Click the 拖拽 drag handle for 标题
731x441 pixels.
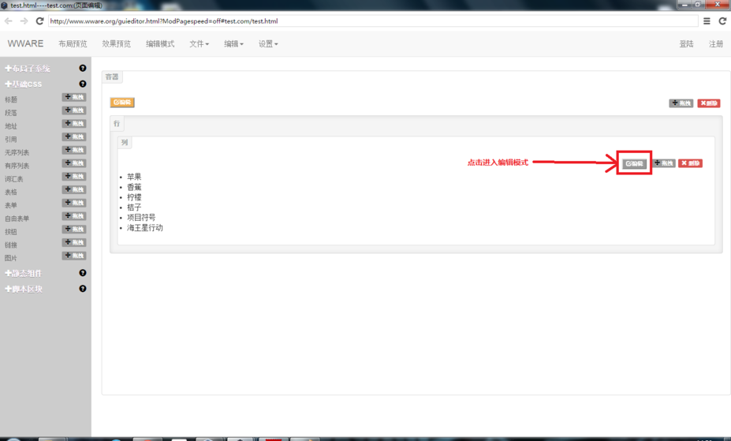74,97
